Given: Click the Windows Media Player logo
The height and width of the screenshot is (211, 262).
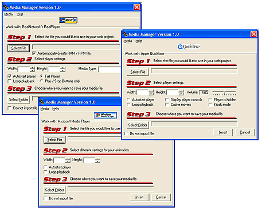Looking at the screenshot, I should [x=105, y=115].
